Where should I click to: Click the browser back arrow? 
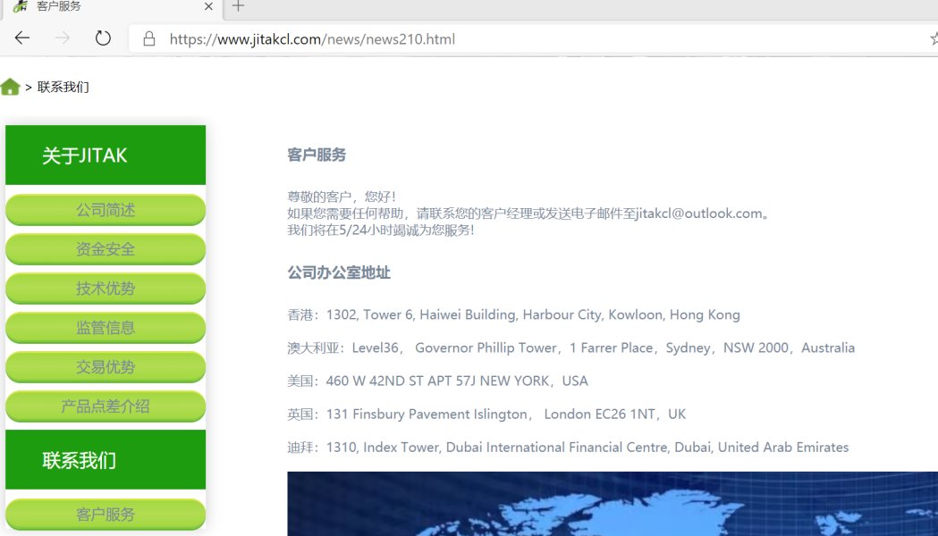(22, 38)
